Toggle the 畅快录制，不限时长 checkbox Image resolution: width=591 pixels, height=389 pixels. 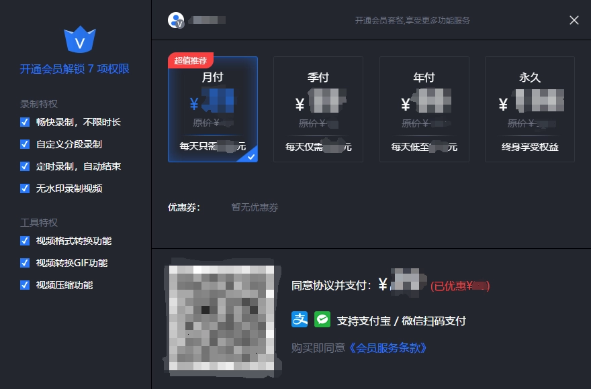pyautogui.click(x=25, y=122)
